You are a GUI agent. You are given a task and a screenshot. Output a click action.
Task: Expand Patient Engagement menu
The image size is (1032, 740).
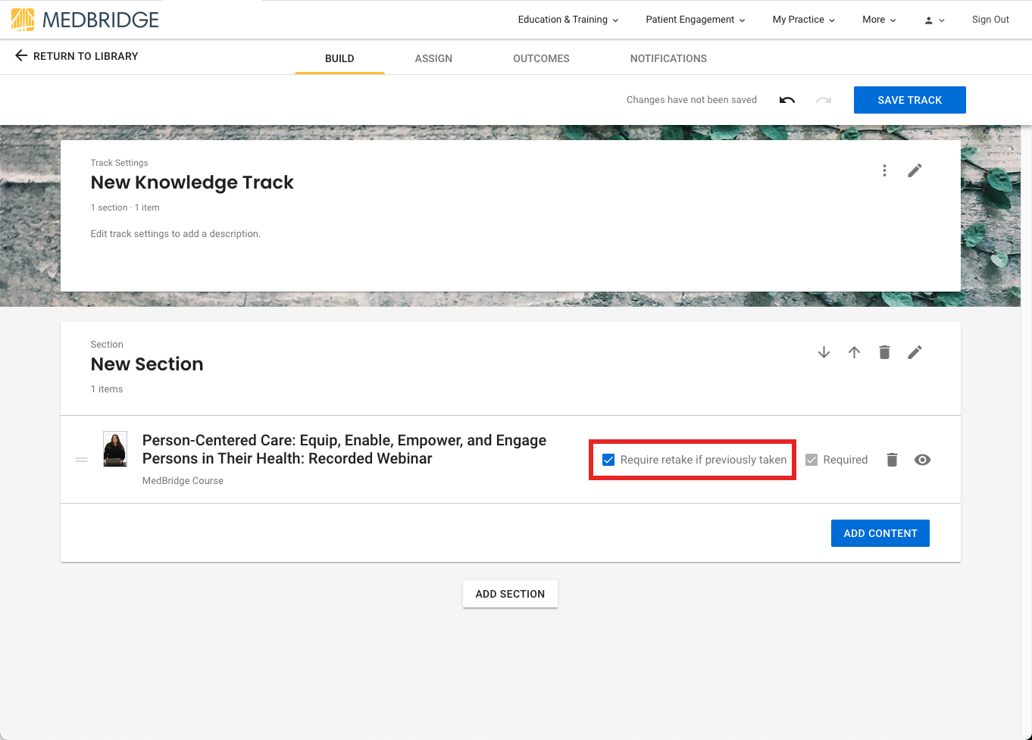pos(695,20)
